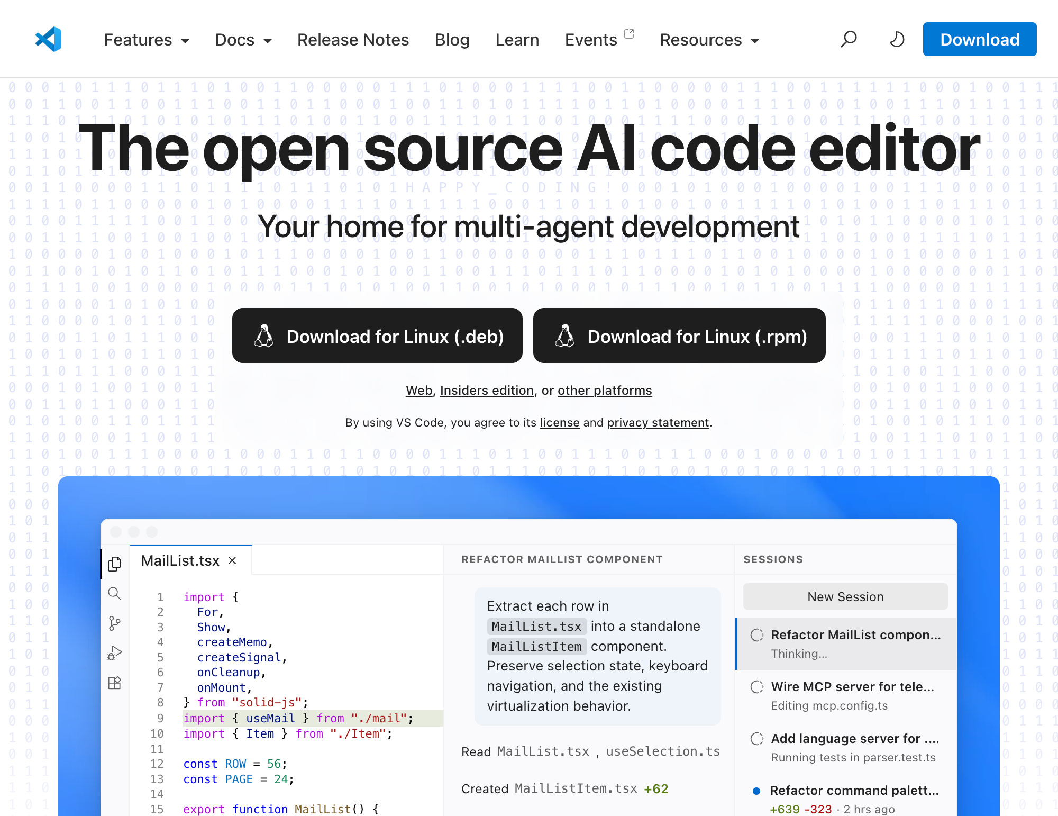Open the Run and Debug icon
The height and width of the screenshot is (816, 1058).
click(x=115, y=653)
